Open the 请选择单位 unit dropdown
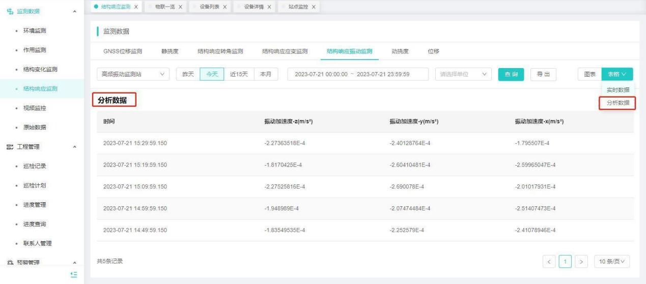 tap(463, 74)
